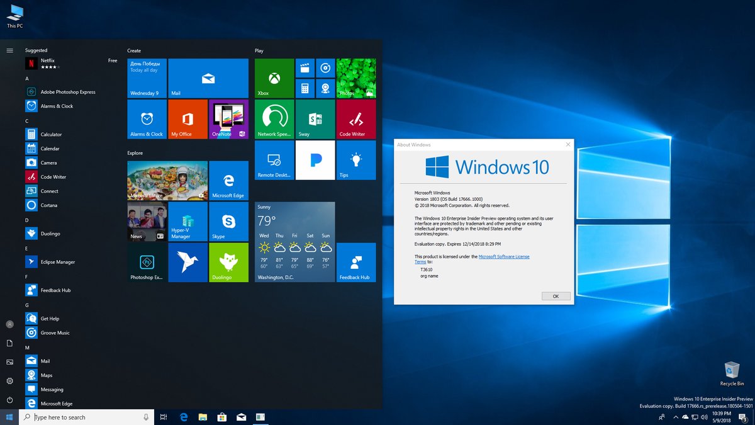Open the OneDrive cloud icon in system tray
The image size is (755, 425).
point(686,417)
